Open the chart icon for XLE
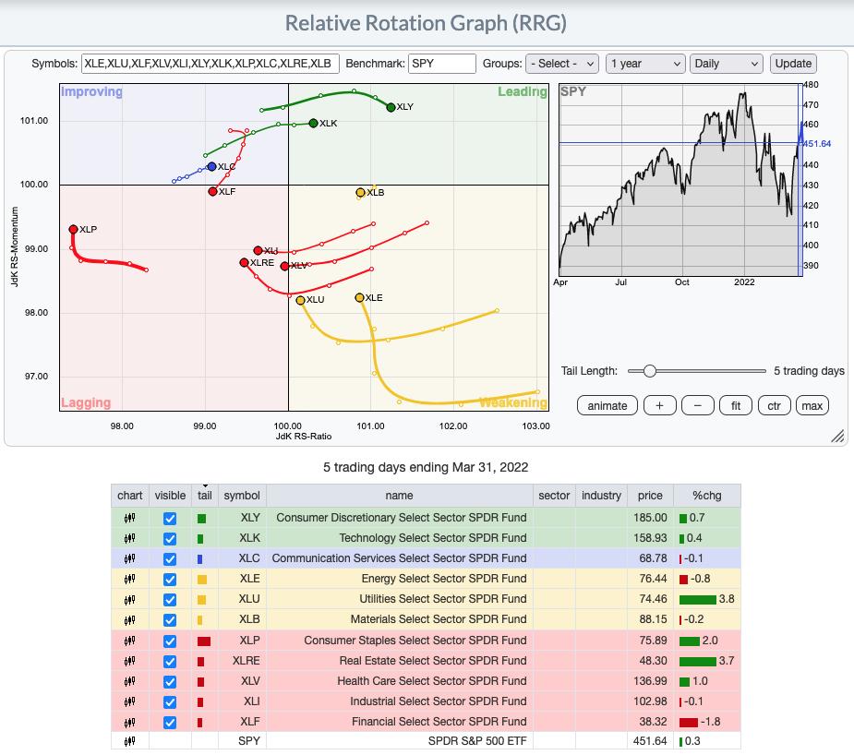 (x=129, y=579)
